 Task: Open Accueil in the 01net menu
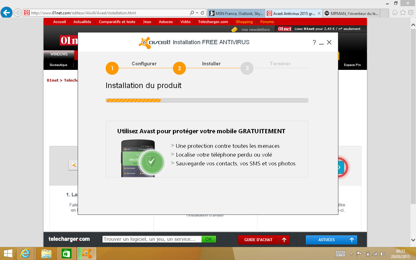59,22
